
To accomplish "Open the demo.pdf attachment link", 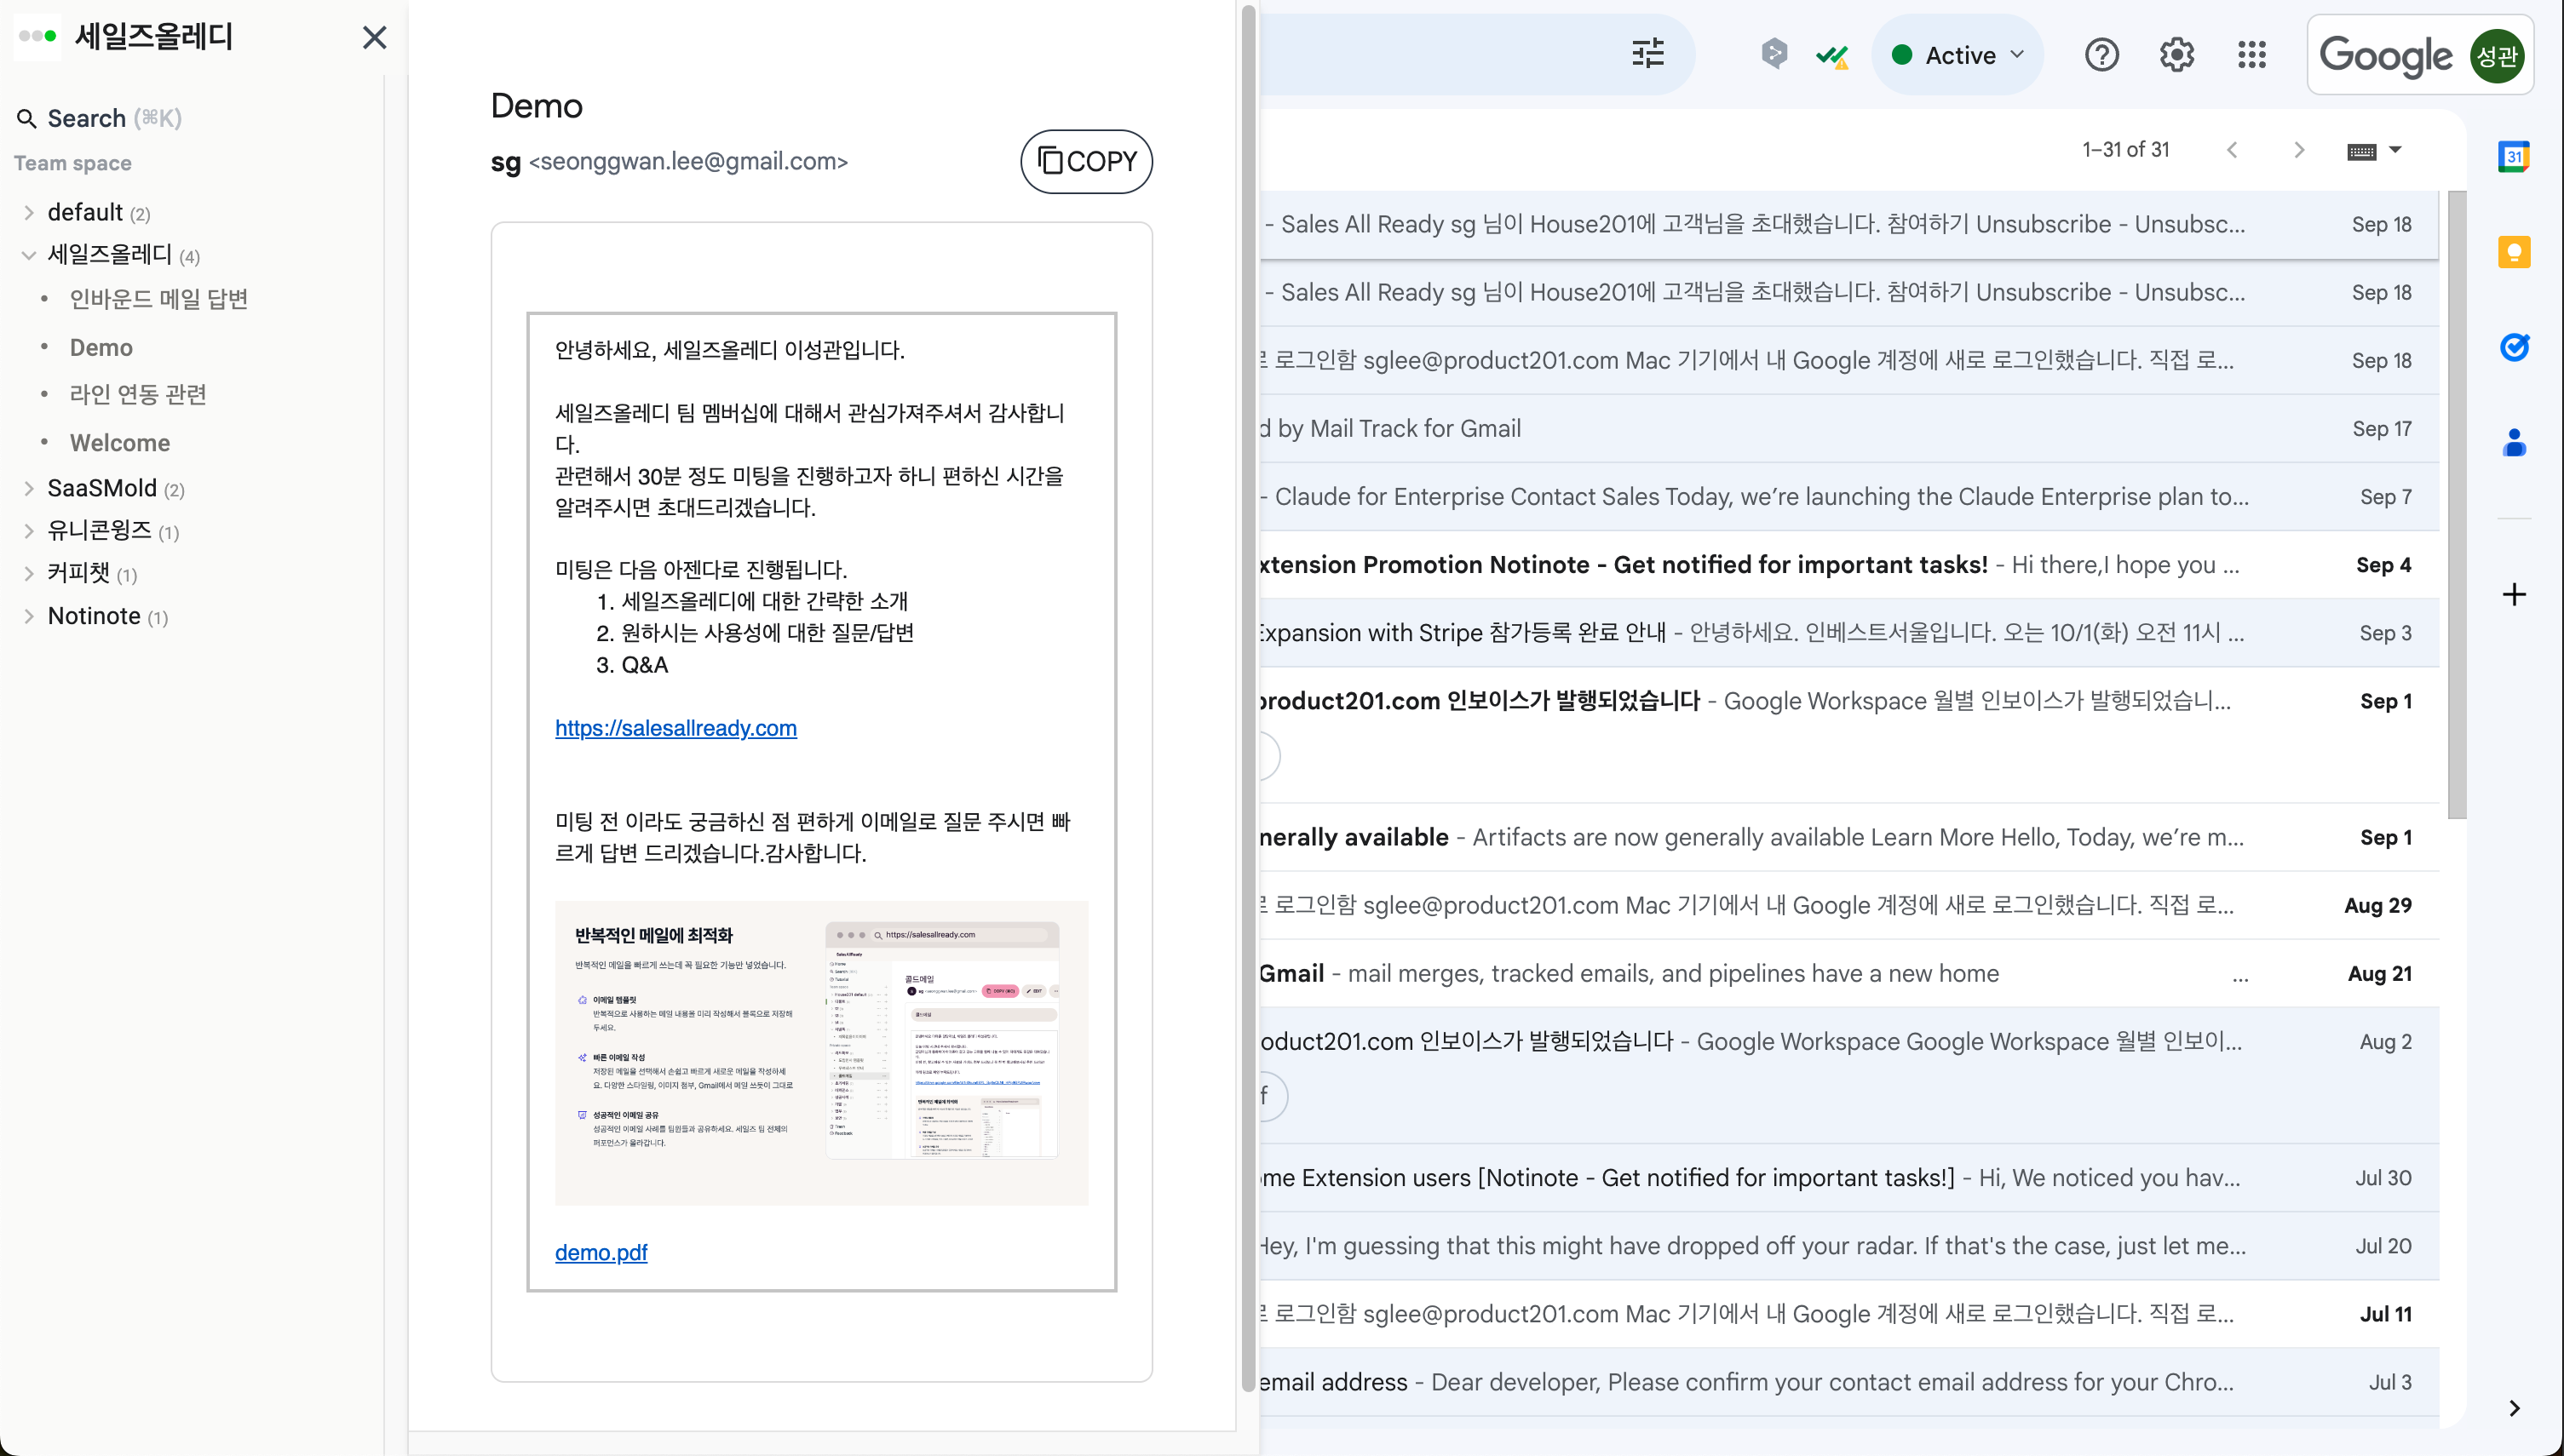I will (x=601, y=1252).
